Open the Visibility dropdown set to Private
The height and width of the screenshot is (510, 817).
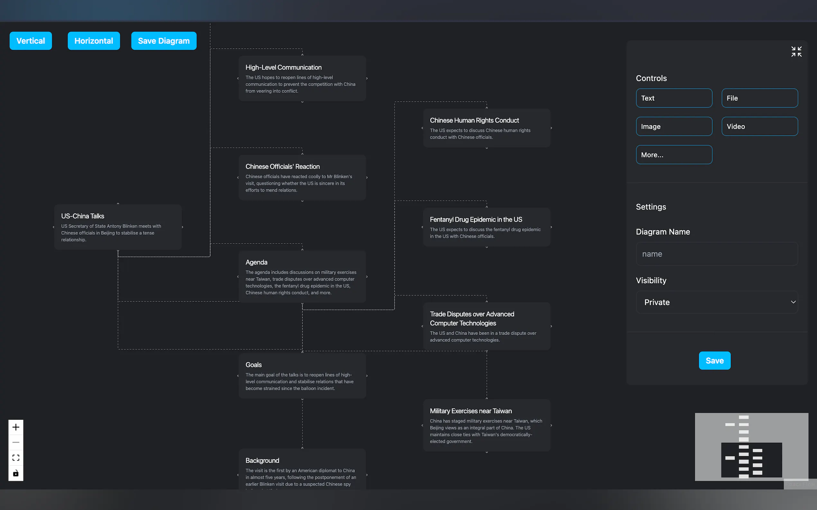click(717, 302)
